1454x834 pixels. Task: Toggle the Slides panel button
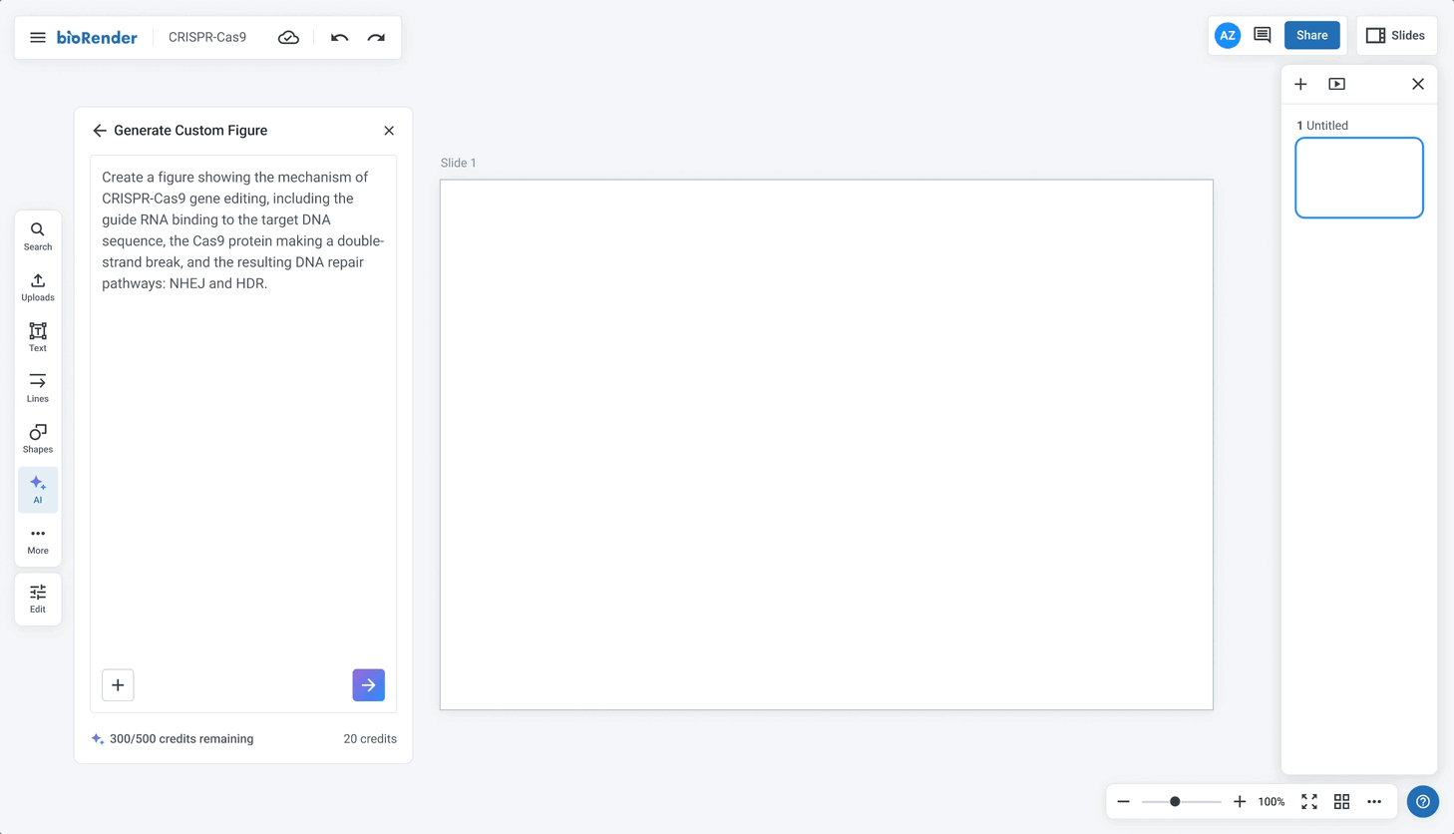click(1395, 36)
